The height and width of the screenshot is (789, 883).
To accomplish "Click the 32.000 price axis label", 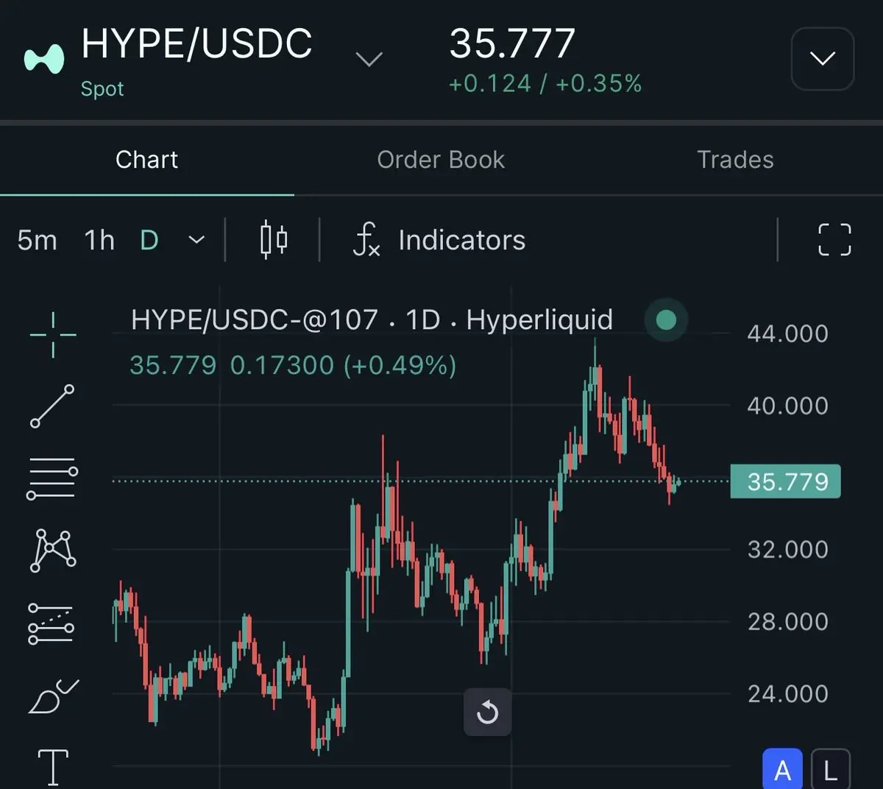I will coord(788,549).
